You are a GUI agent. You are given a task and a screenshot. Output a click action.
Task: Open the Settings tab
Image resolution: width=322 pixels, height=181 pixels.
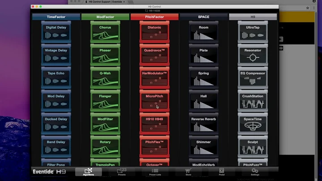pyautogui.click(x=255, y=172)
